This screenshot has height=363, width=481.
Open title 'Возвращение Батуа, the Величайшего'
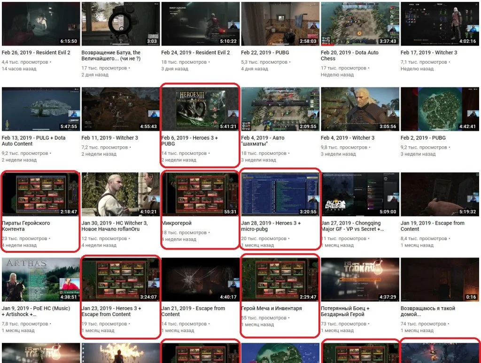pyautogui.click(x=111, y=55)
